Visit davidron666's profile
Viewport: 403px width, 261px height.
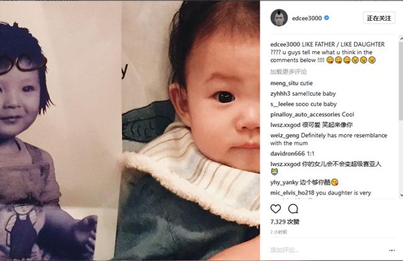(x=287, y=154)
